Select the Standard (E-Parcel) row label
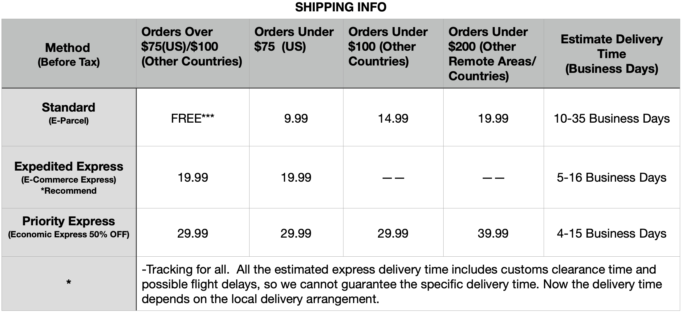Viewport: 682px width, 312px height. point(68,113)
